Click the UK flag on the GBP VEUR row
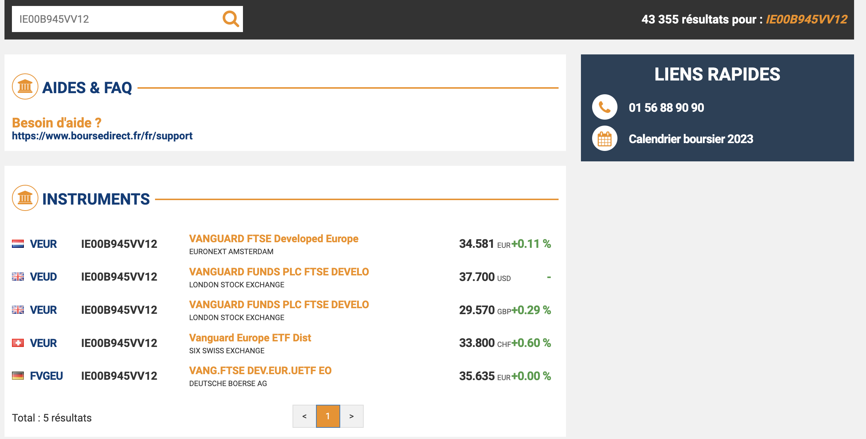866x439 pixels. click(18, 310)
